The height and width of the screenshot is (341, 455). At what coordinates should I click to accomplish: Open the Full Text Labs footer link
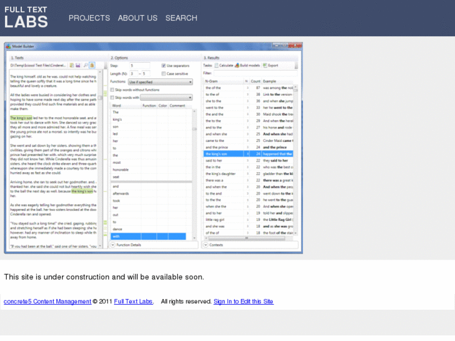[x=133, y=302]
